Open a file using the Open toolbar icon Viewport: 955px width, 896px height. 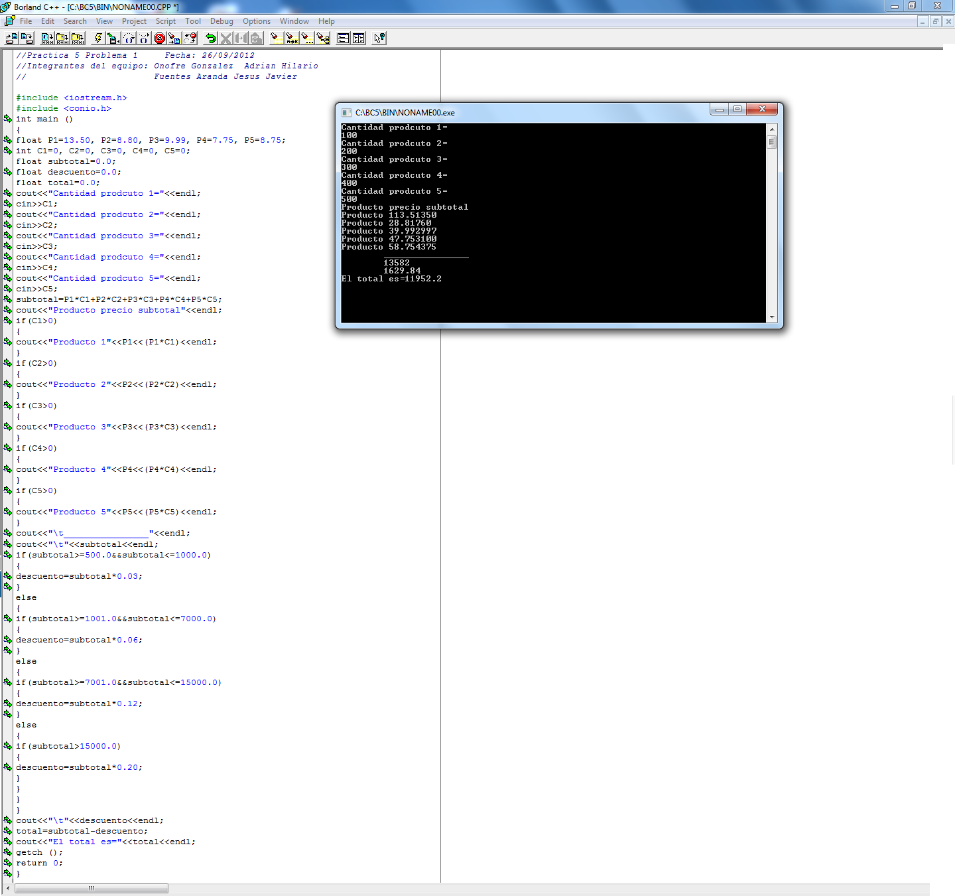point(11,38)
